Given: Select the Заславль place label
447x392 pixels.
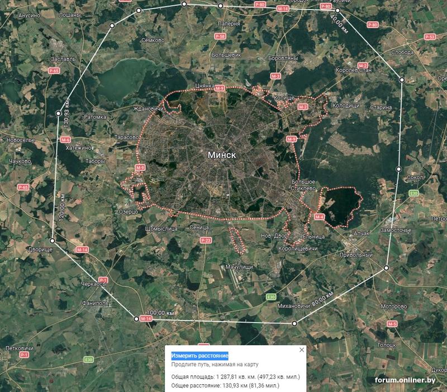Looking at the screenshot, I should click(x=63, y=59).
